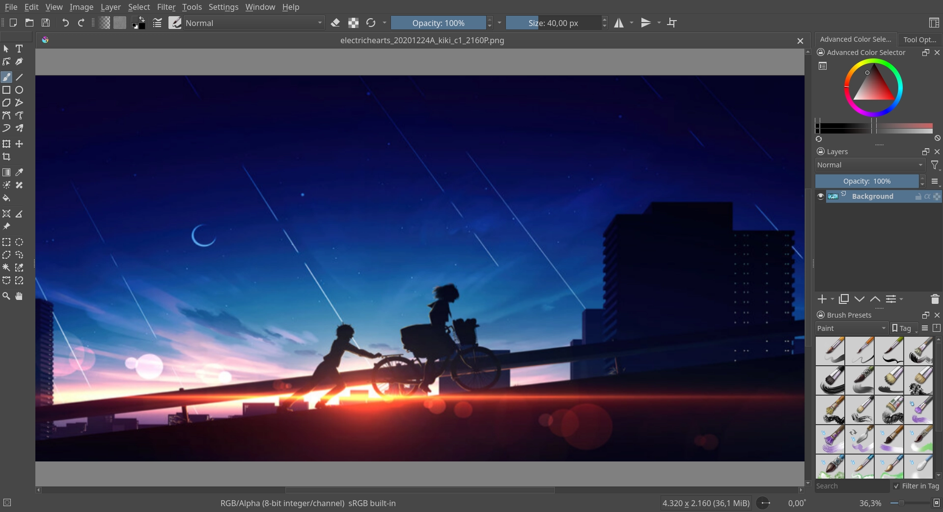Click the horizontal mirror tool icon
Viewport: 943px width, 512px height.
pos(619,23)
